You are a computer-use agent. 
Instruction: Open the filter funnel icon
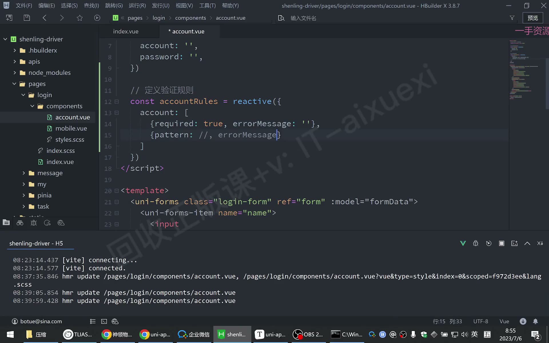[x=512, y=18]
